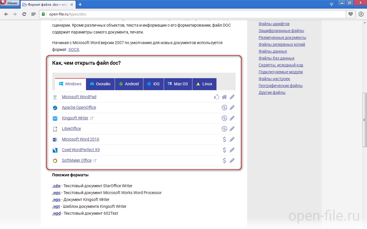Click the free-license icon for LibreOffice
Screen dimensions: 367x229
(x=224, y=129)
